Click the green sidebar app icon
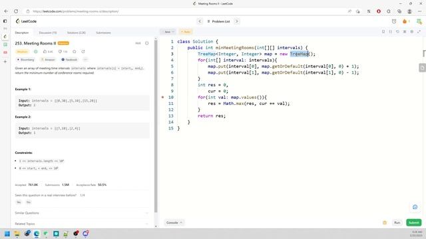This screenshot has width=426, height=239. coord(5,44)
